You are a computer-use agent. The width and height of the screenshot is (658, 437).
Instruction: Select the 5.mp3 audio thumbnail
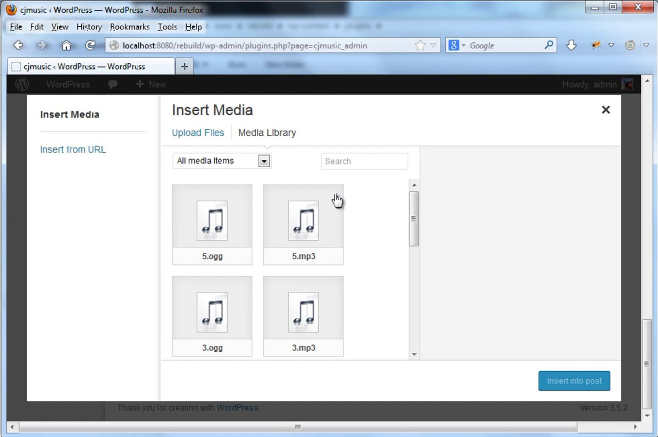(x=304, y=225)
